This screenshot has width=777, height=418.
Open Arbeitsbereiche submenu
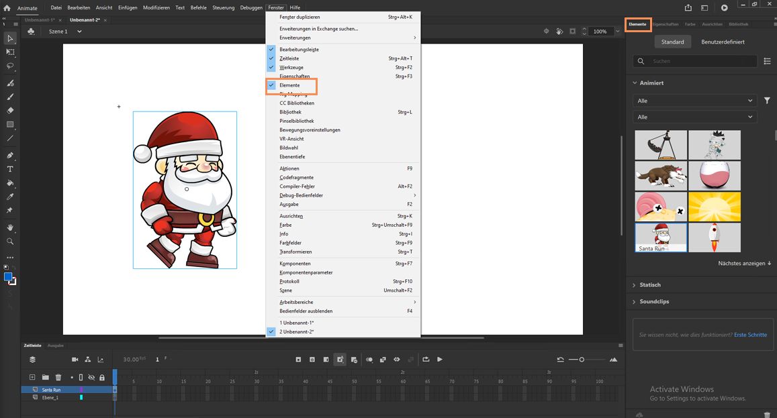343,302
